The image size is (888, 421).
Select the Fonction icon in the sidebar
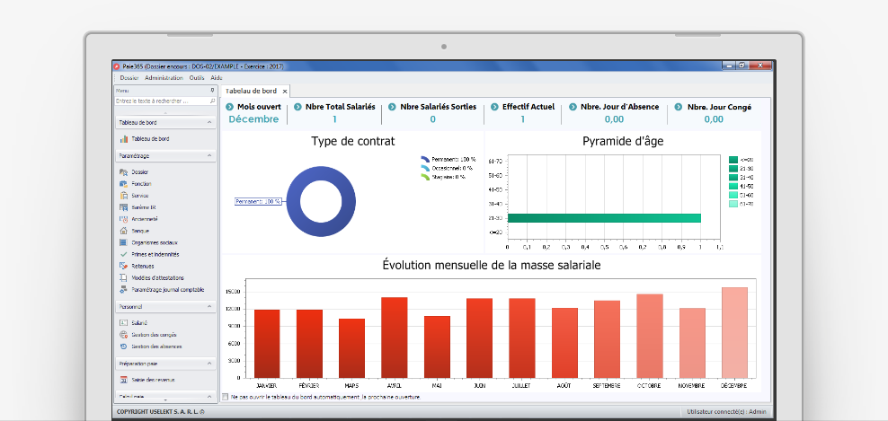(123, 184)
